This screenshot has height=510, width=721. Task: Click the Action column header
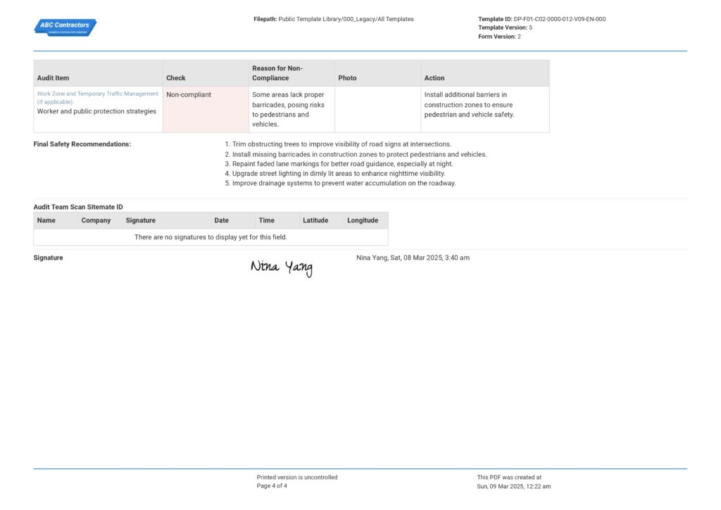click(434, 77)
